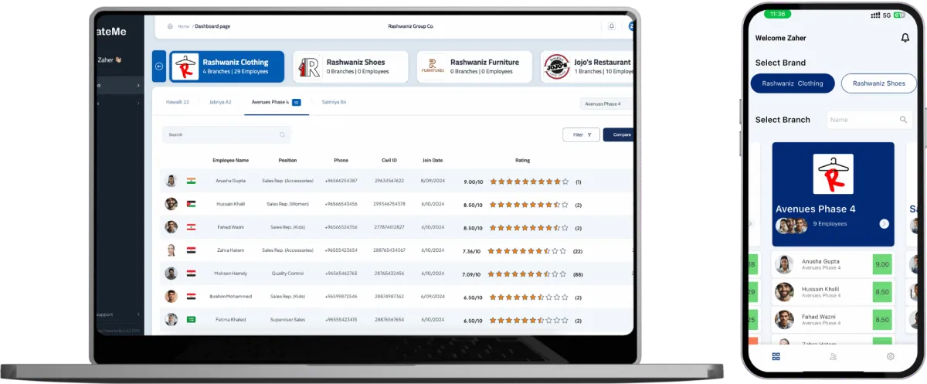Click Rashwaniz Shoes logo icon
The height and width of the screenshot is (384, 927).
(x=310, y=67)
